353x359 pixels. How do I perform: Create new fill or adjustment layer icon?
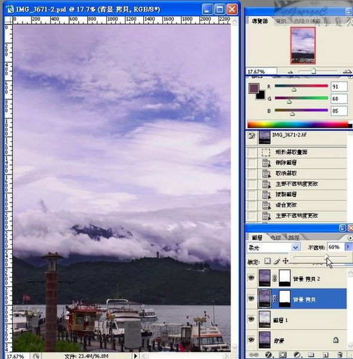click(297, 355)
